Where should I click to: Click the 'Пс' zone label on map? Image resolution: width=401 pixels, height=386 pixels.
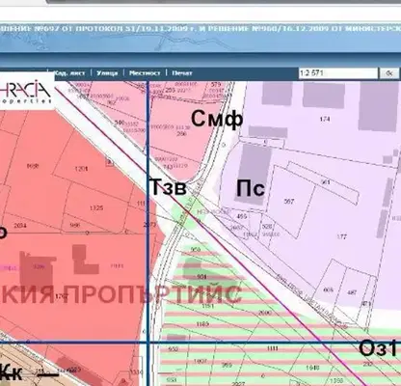251,188
